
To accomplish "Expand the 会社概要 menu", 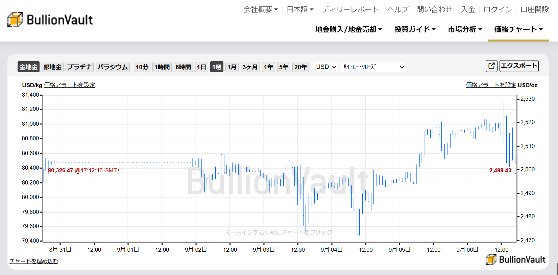I will click(x=261, y=9).
